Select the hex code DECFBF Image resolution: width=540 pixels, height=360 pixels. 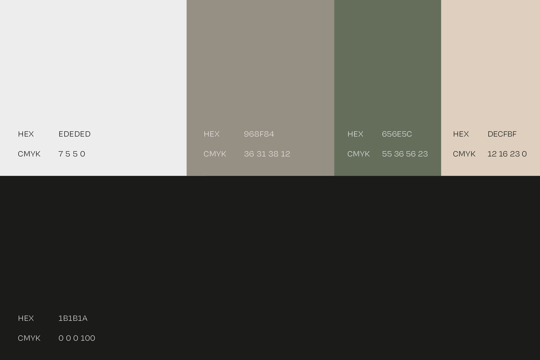[502, 134]
